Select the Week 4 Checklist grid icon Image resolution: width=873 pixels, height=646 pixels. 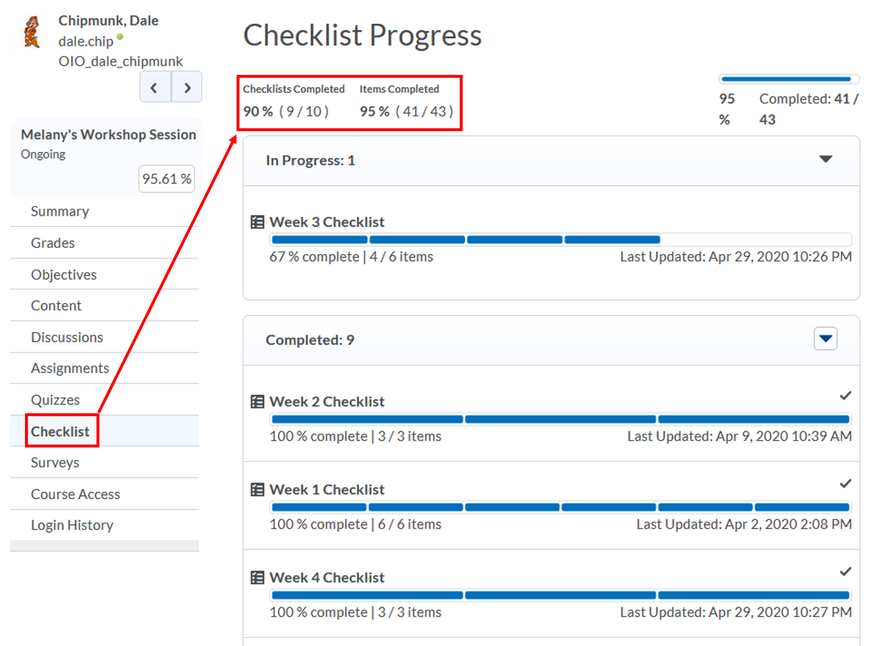coord(256,577)
